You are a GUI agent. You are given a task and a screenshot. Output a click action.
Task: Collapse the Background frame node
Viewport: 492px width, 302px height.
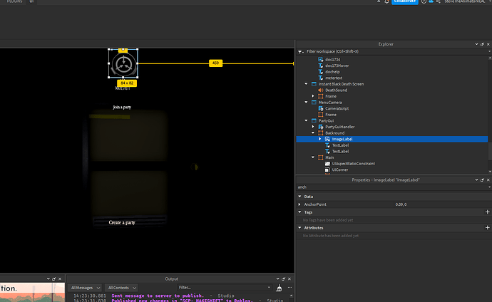pos(313,132)
